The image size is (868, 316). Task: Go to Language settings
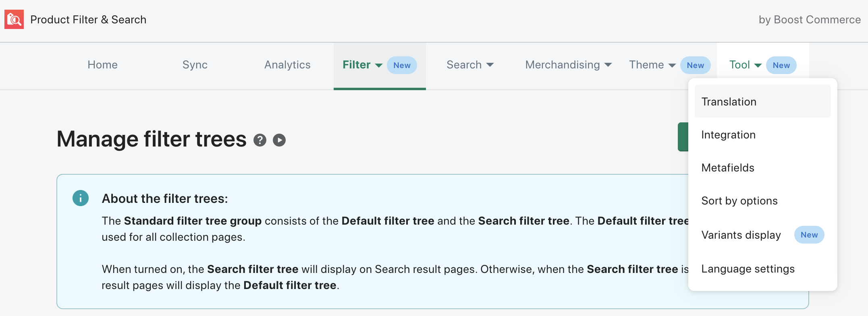pos(748,269)
